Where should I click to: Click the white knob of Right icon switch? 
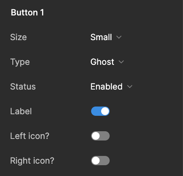tap(96, 161)
